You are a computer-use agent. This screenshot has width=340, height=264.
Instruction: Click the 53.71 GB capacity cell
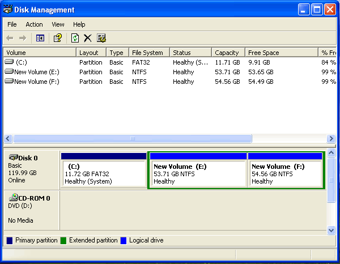[227, 72]
